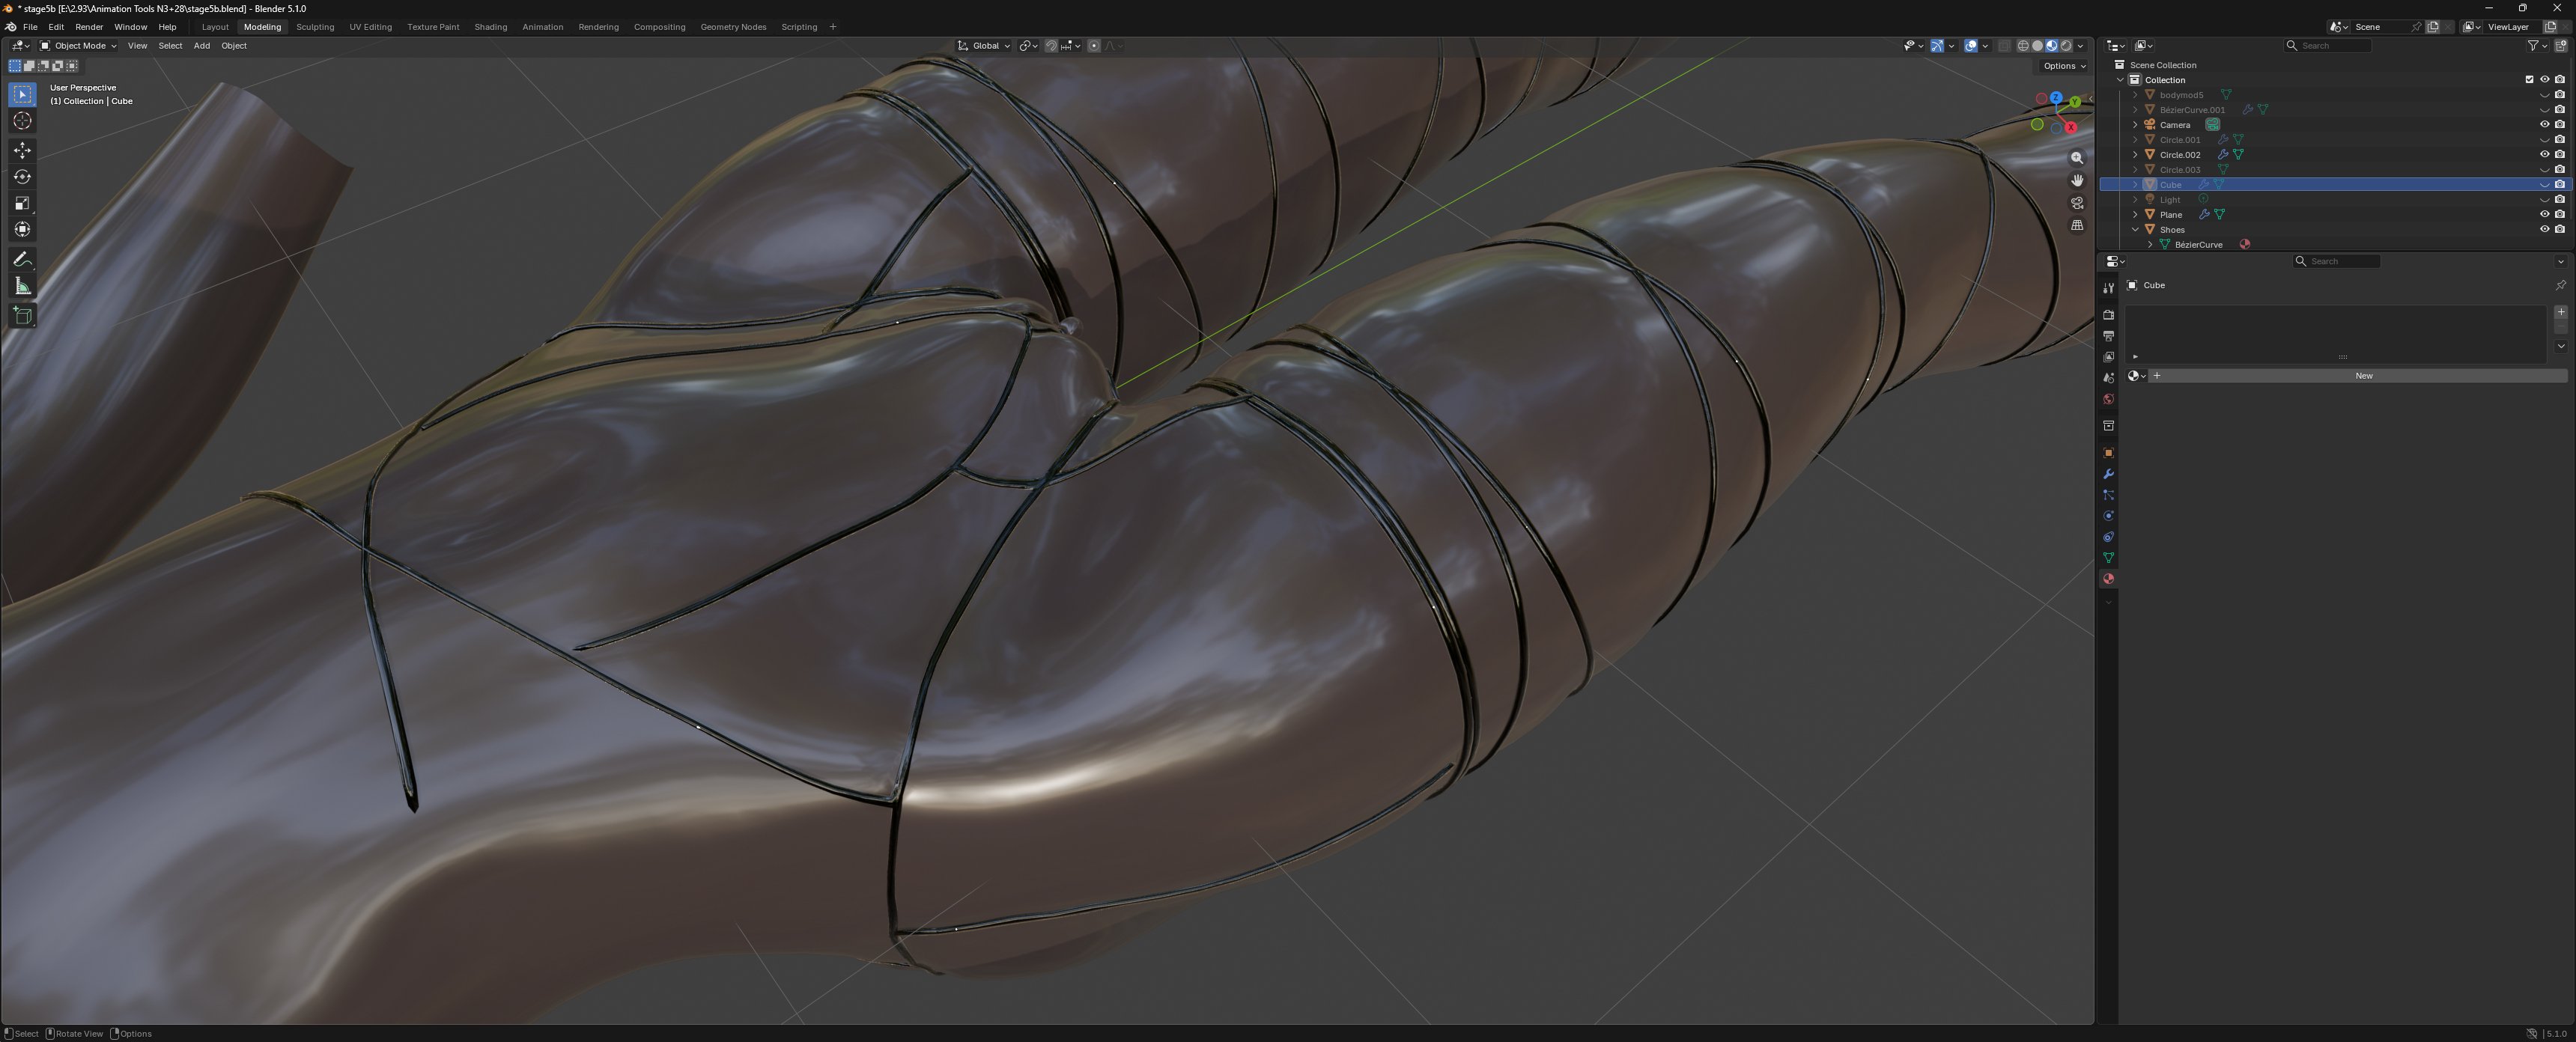The width and height of the screenshot is (2576, 1042).
Task: Select the Transform tool
Action: point(22,230)
